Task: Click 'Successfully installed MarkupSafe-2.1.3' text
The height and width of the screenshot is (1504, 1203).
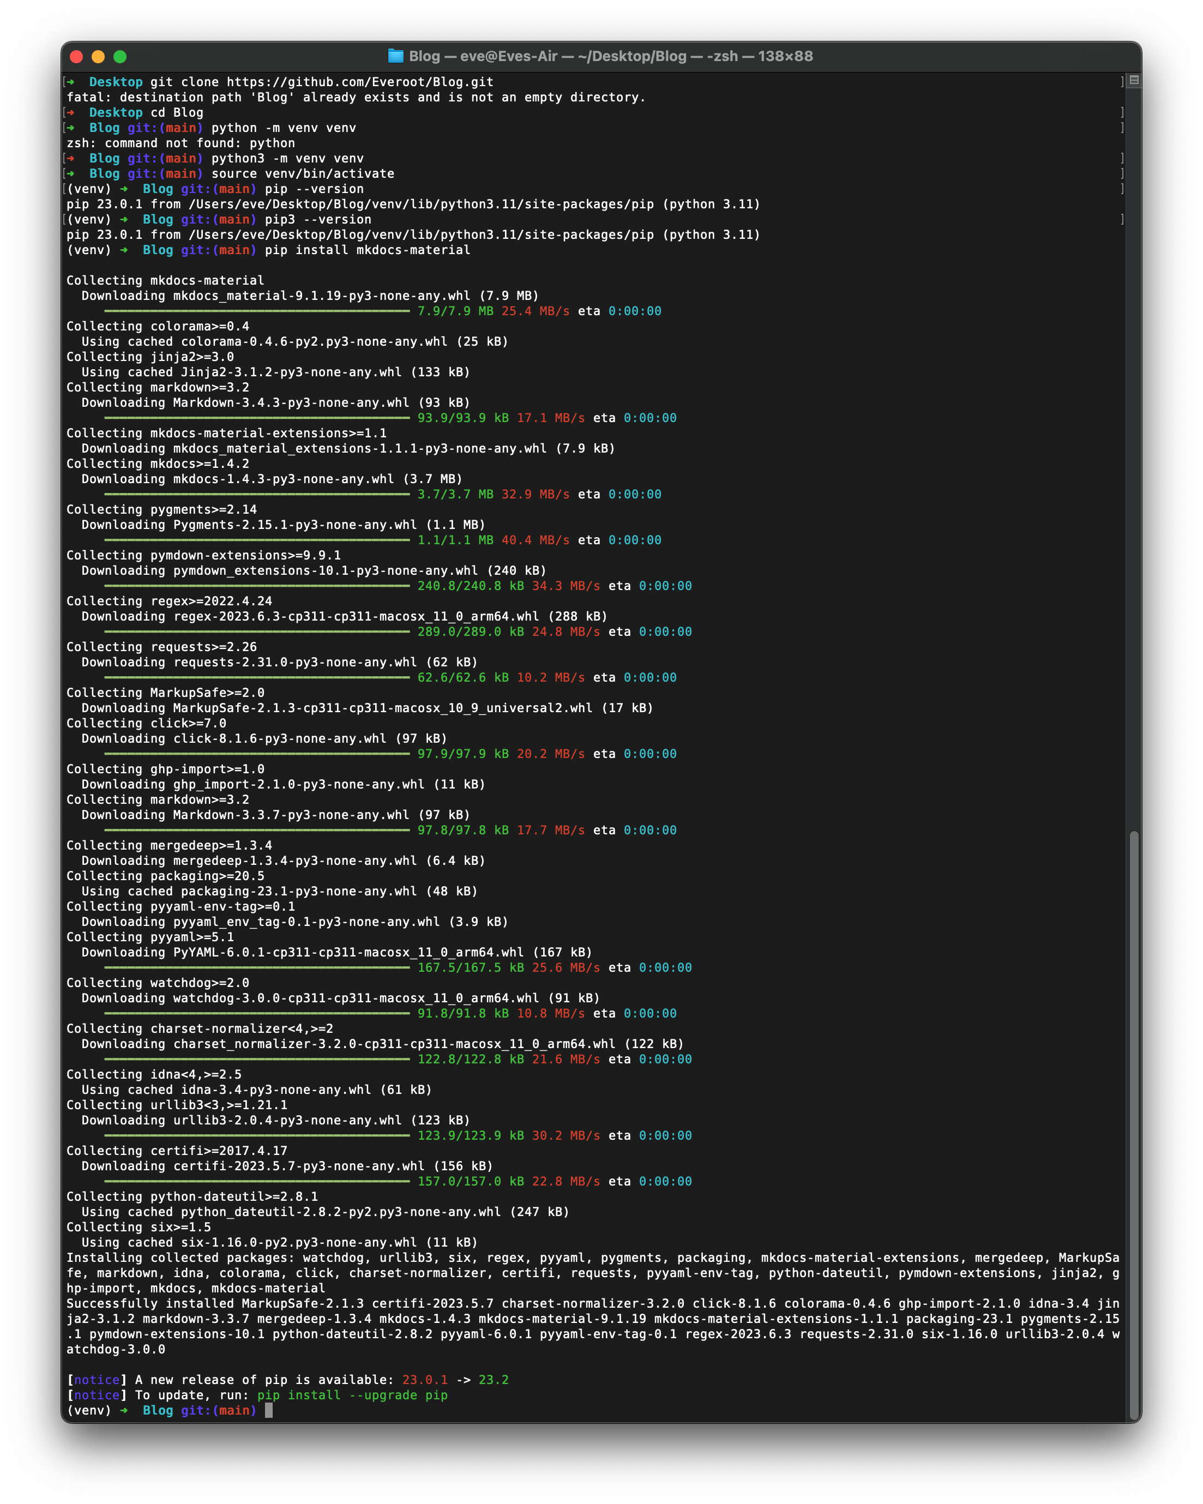Action: click(215, 1303)
